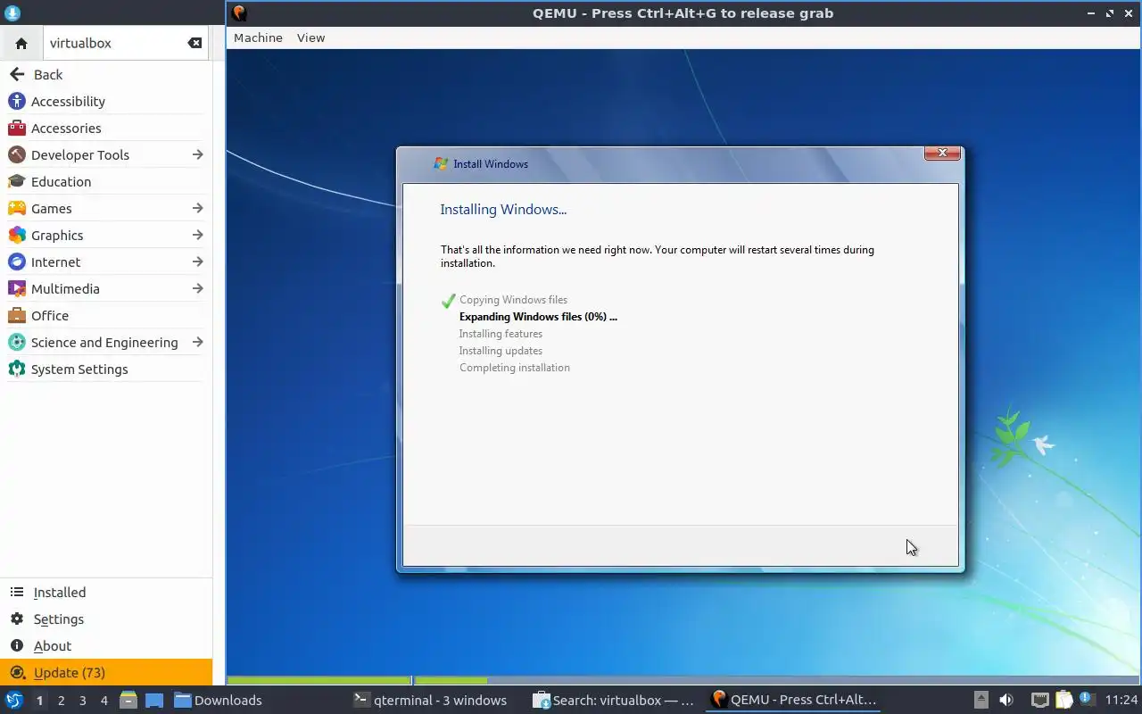Click the 'Completing installation' step text
The width and height of the screenshot is (1142, 714).
pos(515,368)
